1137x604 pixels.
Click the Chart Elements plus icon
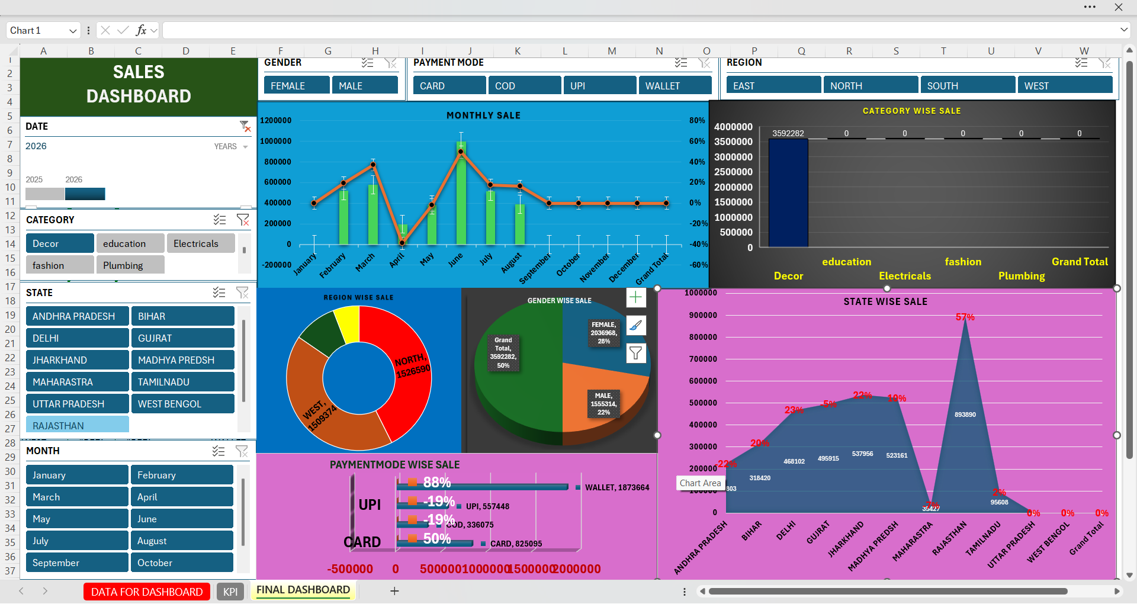click(x=635, y=297)
